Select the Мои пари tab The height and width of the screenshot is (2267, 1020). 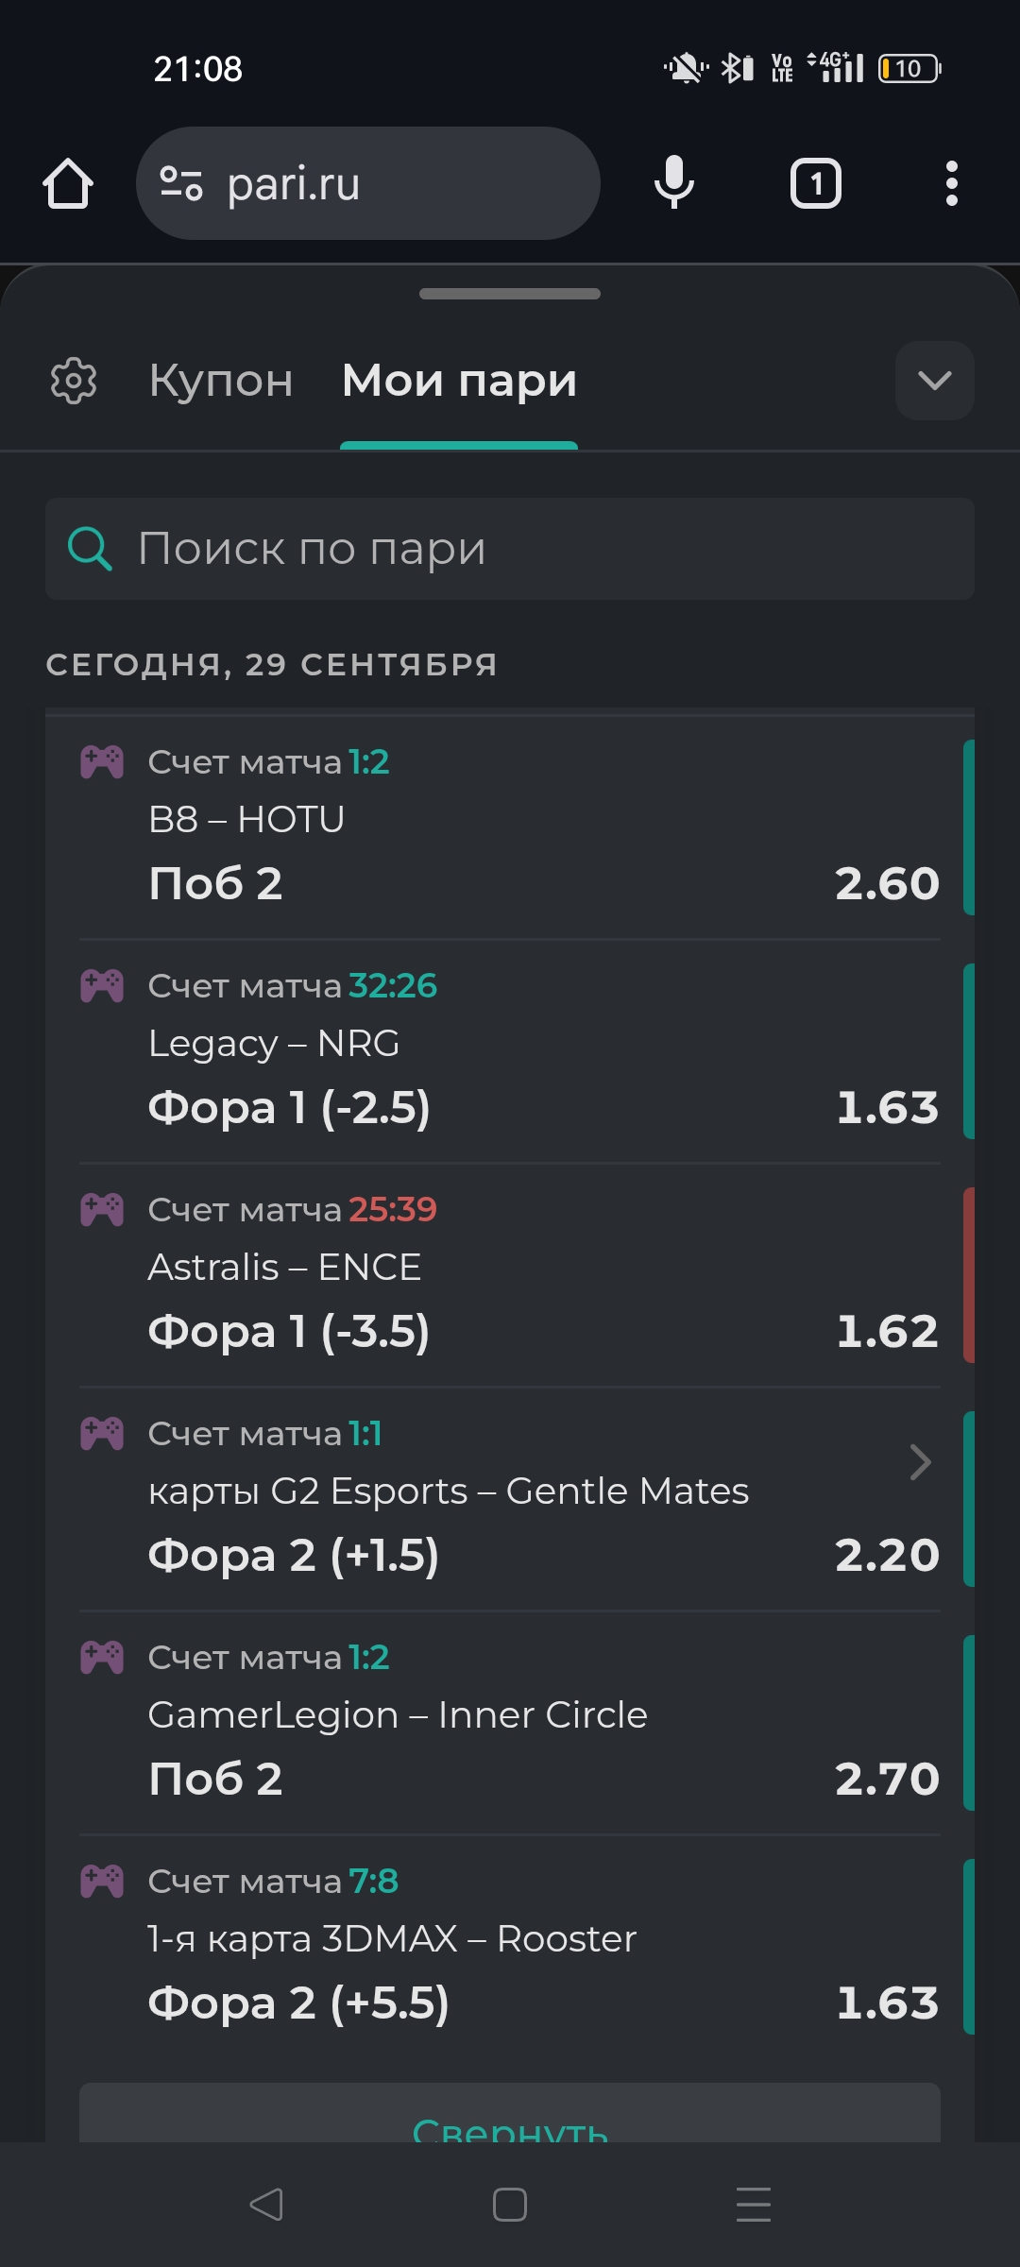[459, 381]
